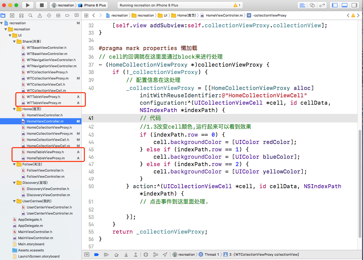Toggle the navigator panel visibility
The height and width of the screenshot is (260, 363).
click(x=335, y=5)
